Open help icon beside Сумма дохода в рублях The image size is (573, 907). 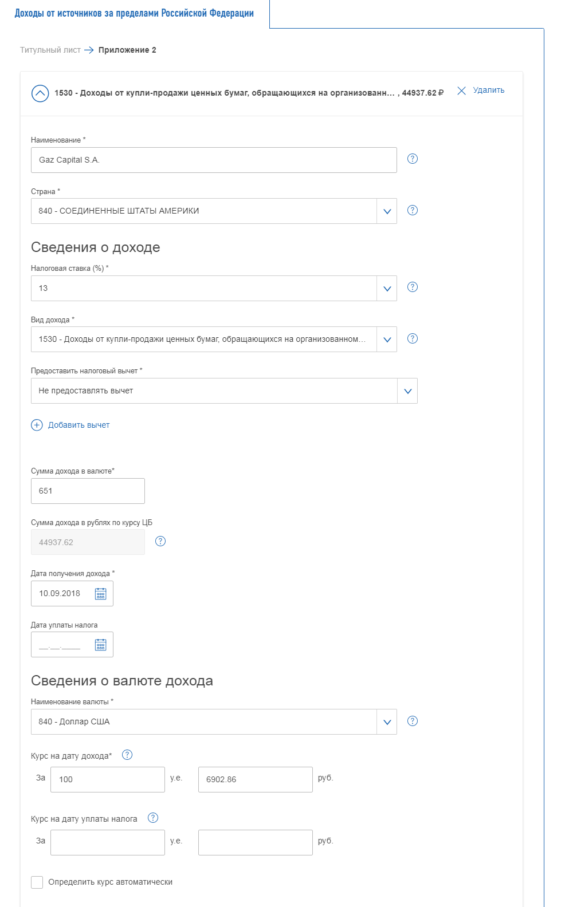coord(160,541)
